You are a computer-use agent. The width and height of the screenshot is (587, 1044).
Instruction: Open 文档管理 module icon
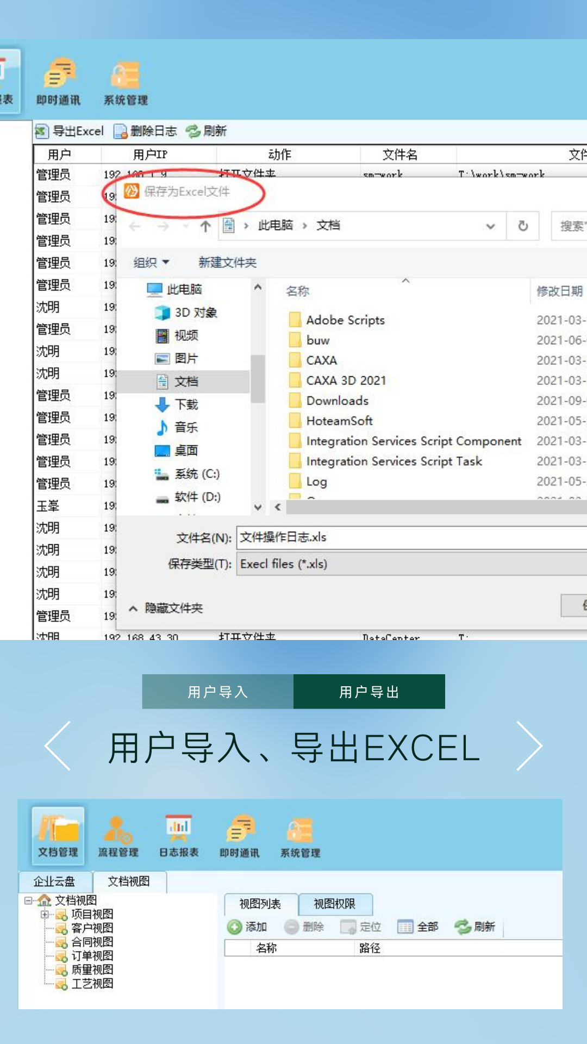point(58,836)
